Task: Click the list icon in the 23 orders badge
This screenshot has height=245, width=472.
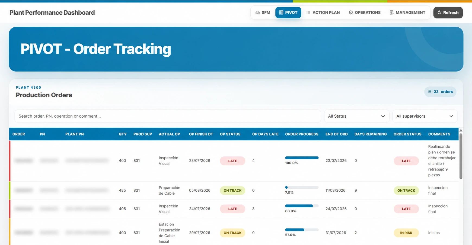Action: [430, 92]
